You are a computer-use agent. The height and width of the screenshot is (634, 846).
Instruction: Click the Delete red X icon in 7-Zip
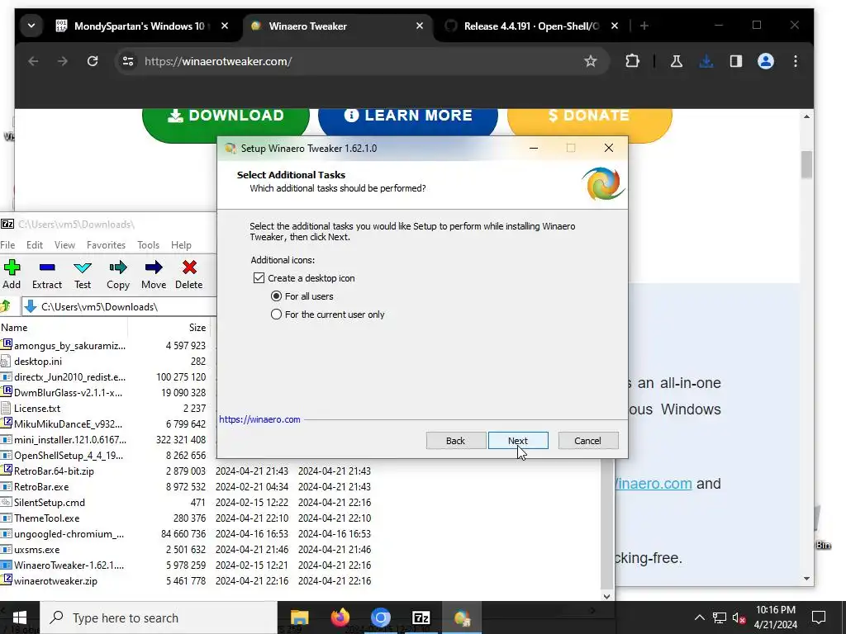tap(189, 267)
